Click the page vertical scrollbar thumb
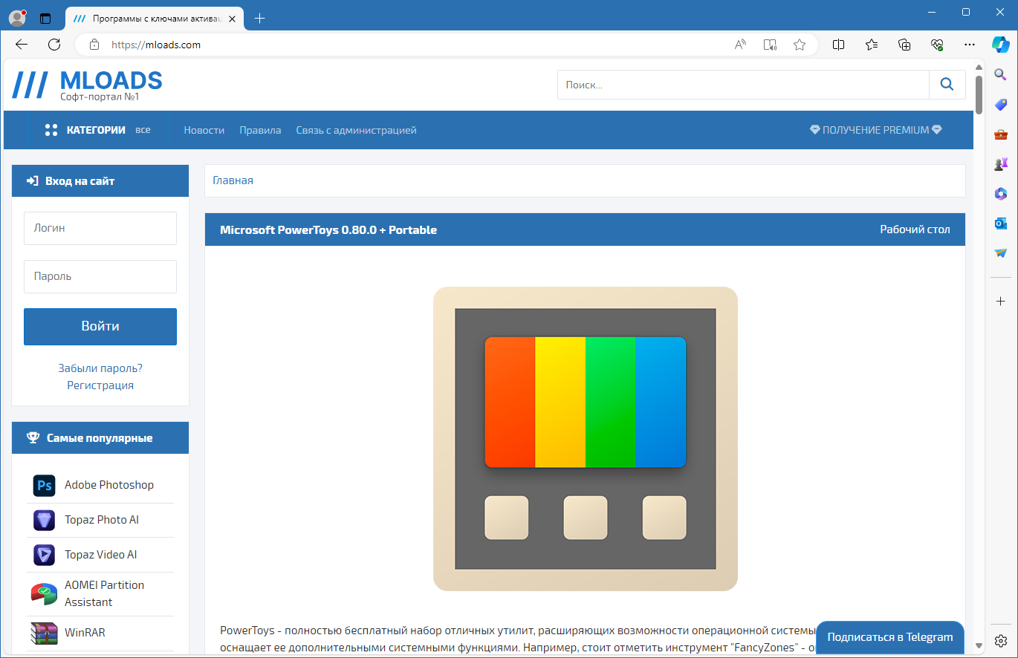1018x658 pixels. (x=979, y=95)
